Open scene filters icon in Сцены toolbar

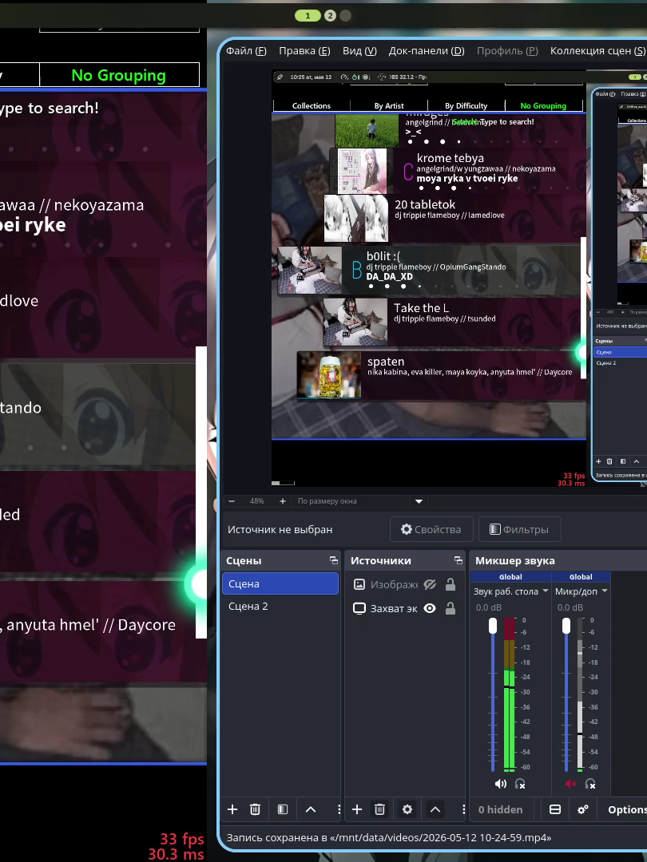[282, 809]
